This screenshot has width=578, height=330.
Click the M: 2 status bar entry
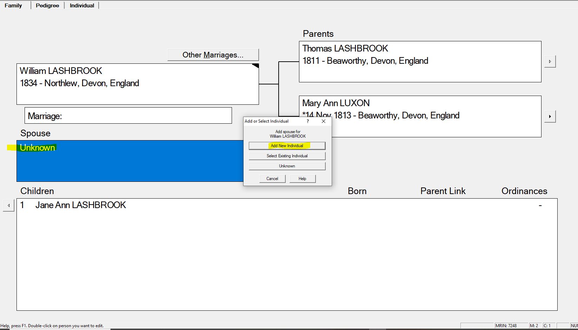(535, 326)
